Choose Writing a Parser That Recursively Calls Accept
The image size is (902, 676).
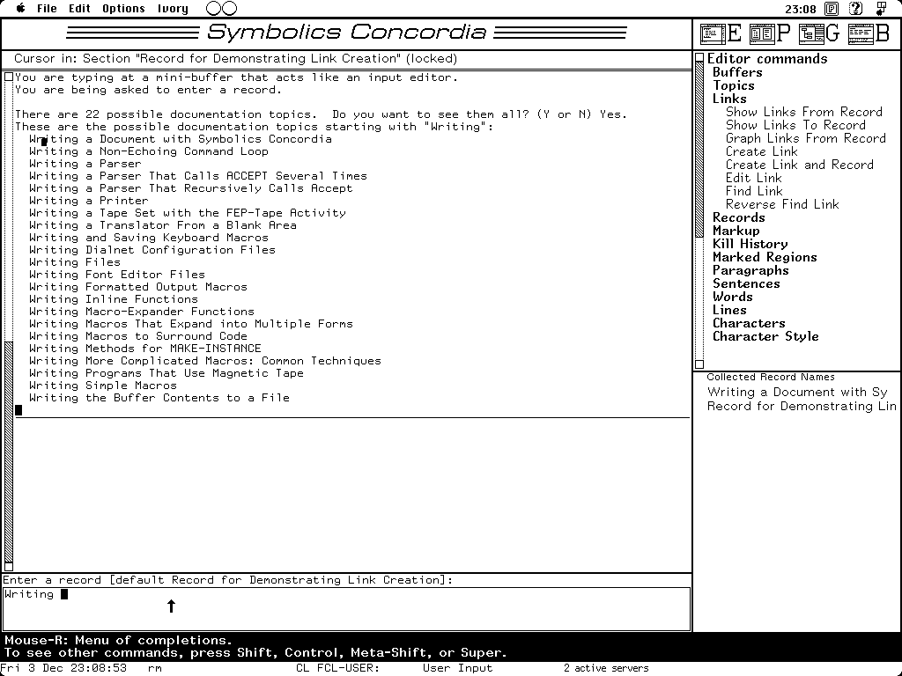[191, 188]
